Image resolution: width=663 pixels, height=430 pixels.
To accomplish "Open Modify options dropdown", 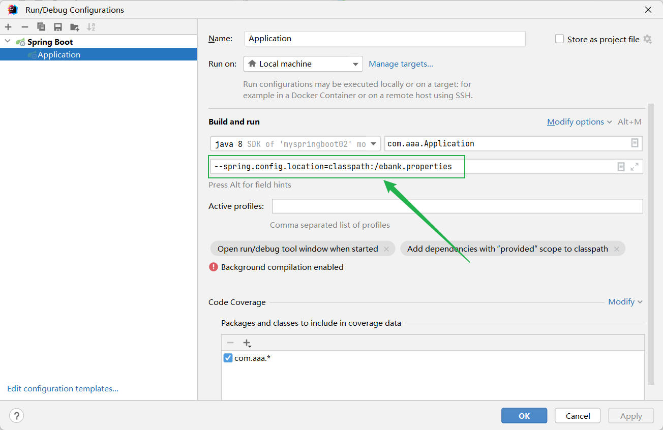I will tap(579, 122).
